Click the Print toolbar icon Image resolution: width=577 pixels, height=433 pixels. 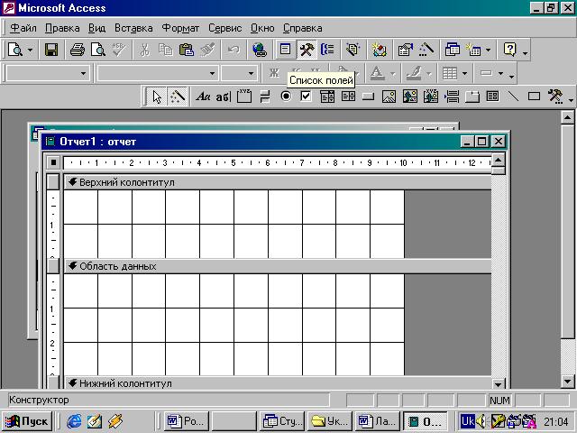(78, 51)
